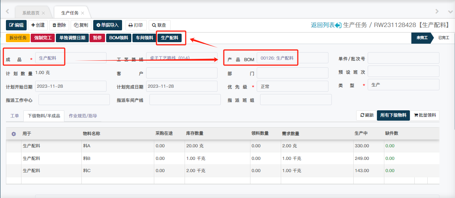Click the 刷新 refresh button
The height and width of the screenshot is (198, 455).
pyautogui.click(x=367, y=115)
